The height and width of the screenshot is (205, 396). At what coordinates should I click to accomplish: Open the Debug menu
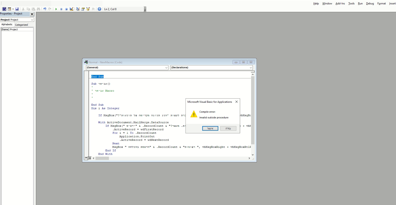(370, 3)
